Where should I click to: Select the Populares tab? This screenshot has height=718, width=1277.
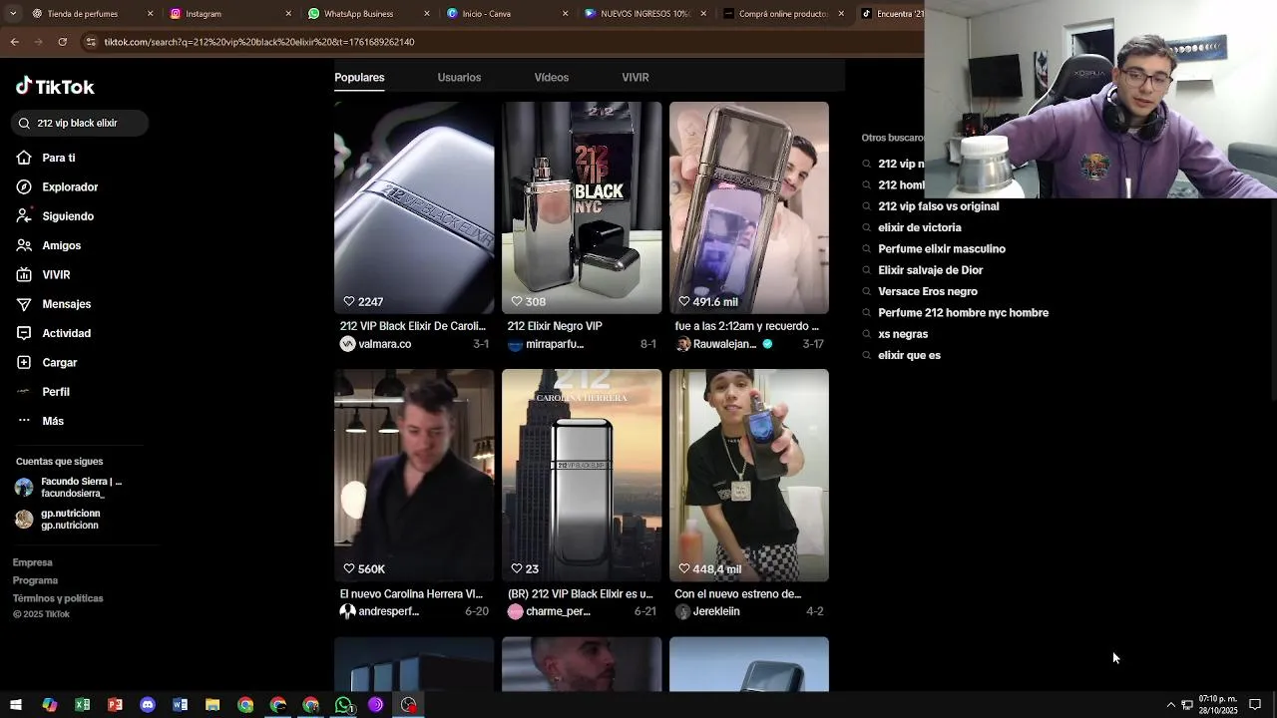click(x=359, y=77)
